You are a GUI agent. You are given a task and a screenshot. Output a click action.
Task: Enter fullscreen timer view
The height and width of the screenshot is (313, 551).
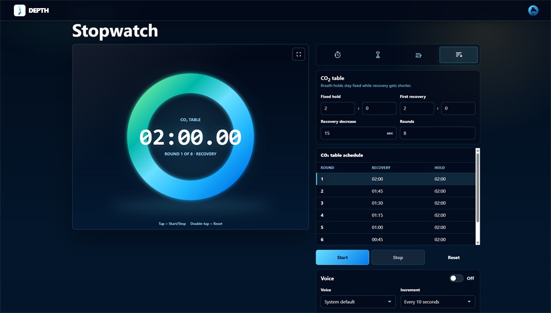tap(299, 54)
